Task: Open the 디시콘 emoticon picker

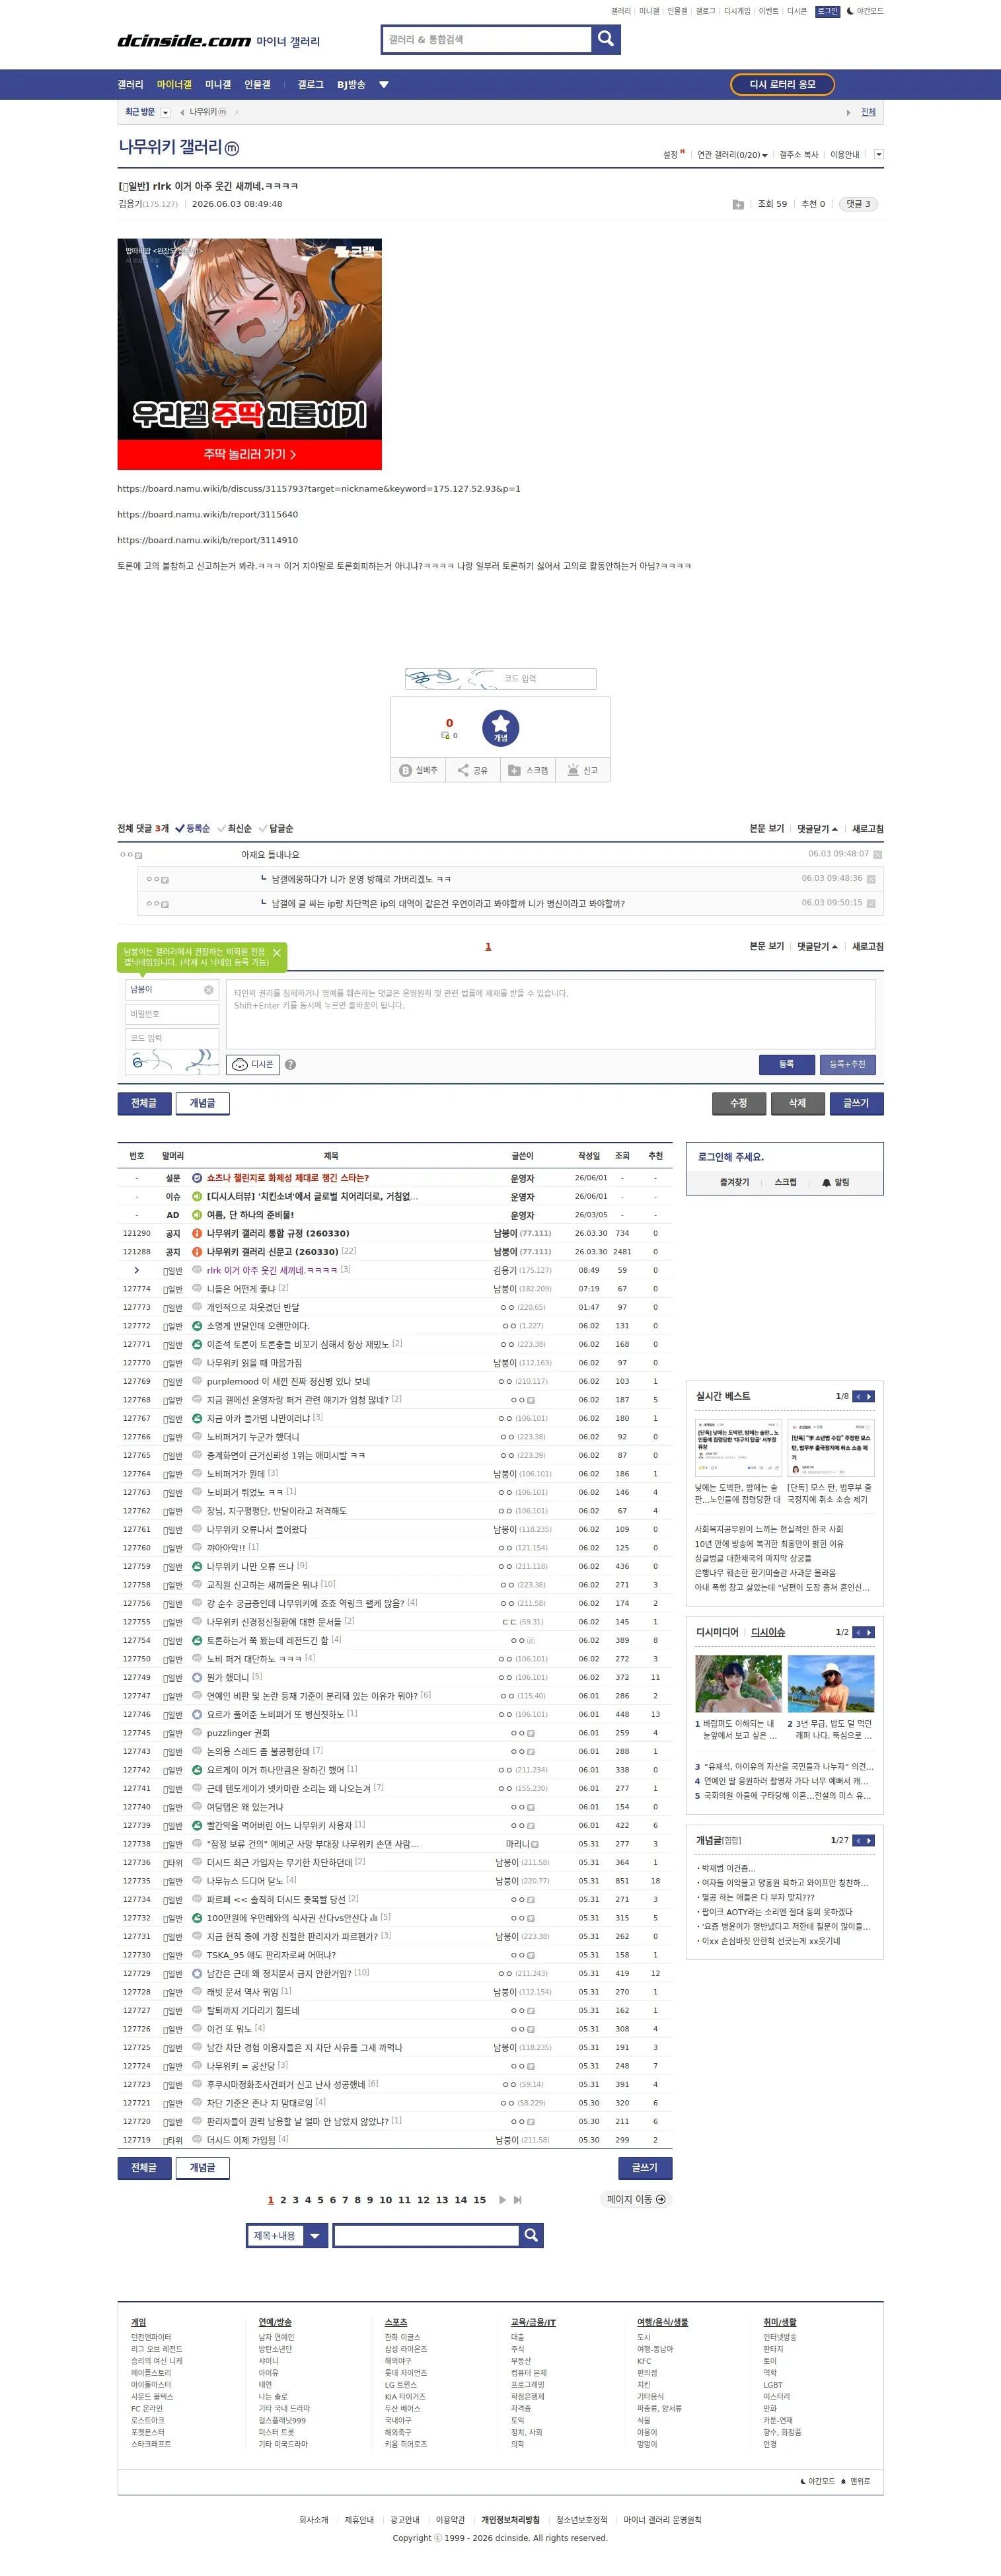Action: click(252, 1064)
